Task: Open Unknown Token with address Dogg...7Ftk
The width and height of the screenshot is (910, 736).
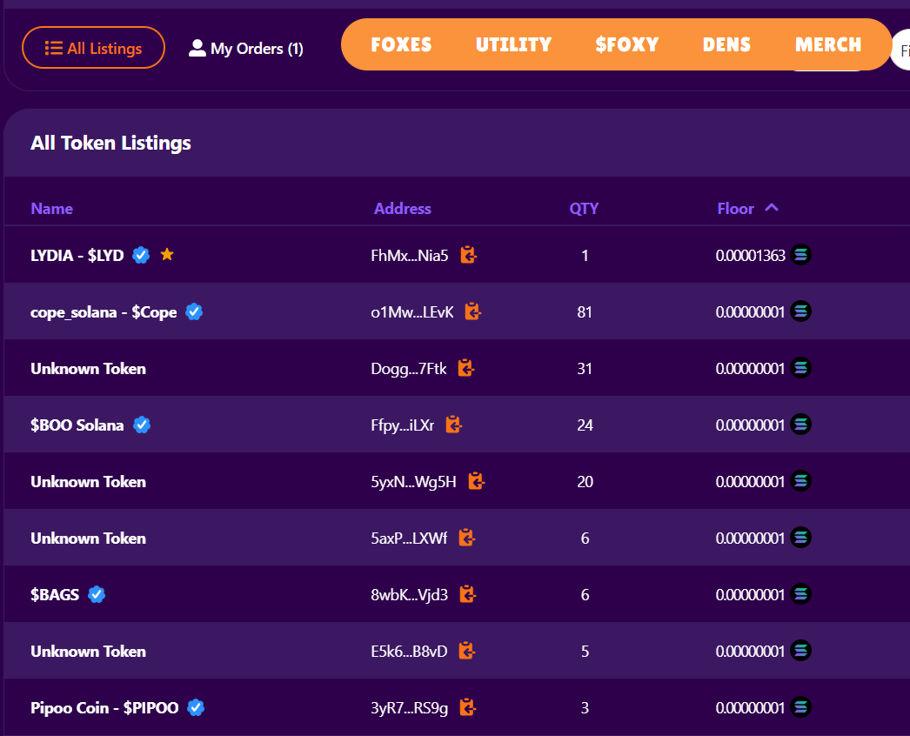Action: (88, 369)
